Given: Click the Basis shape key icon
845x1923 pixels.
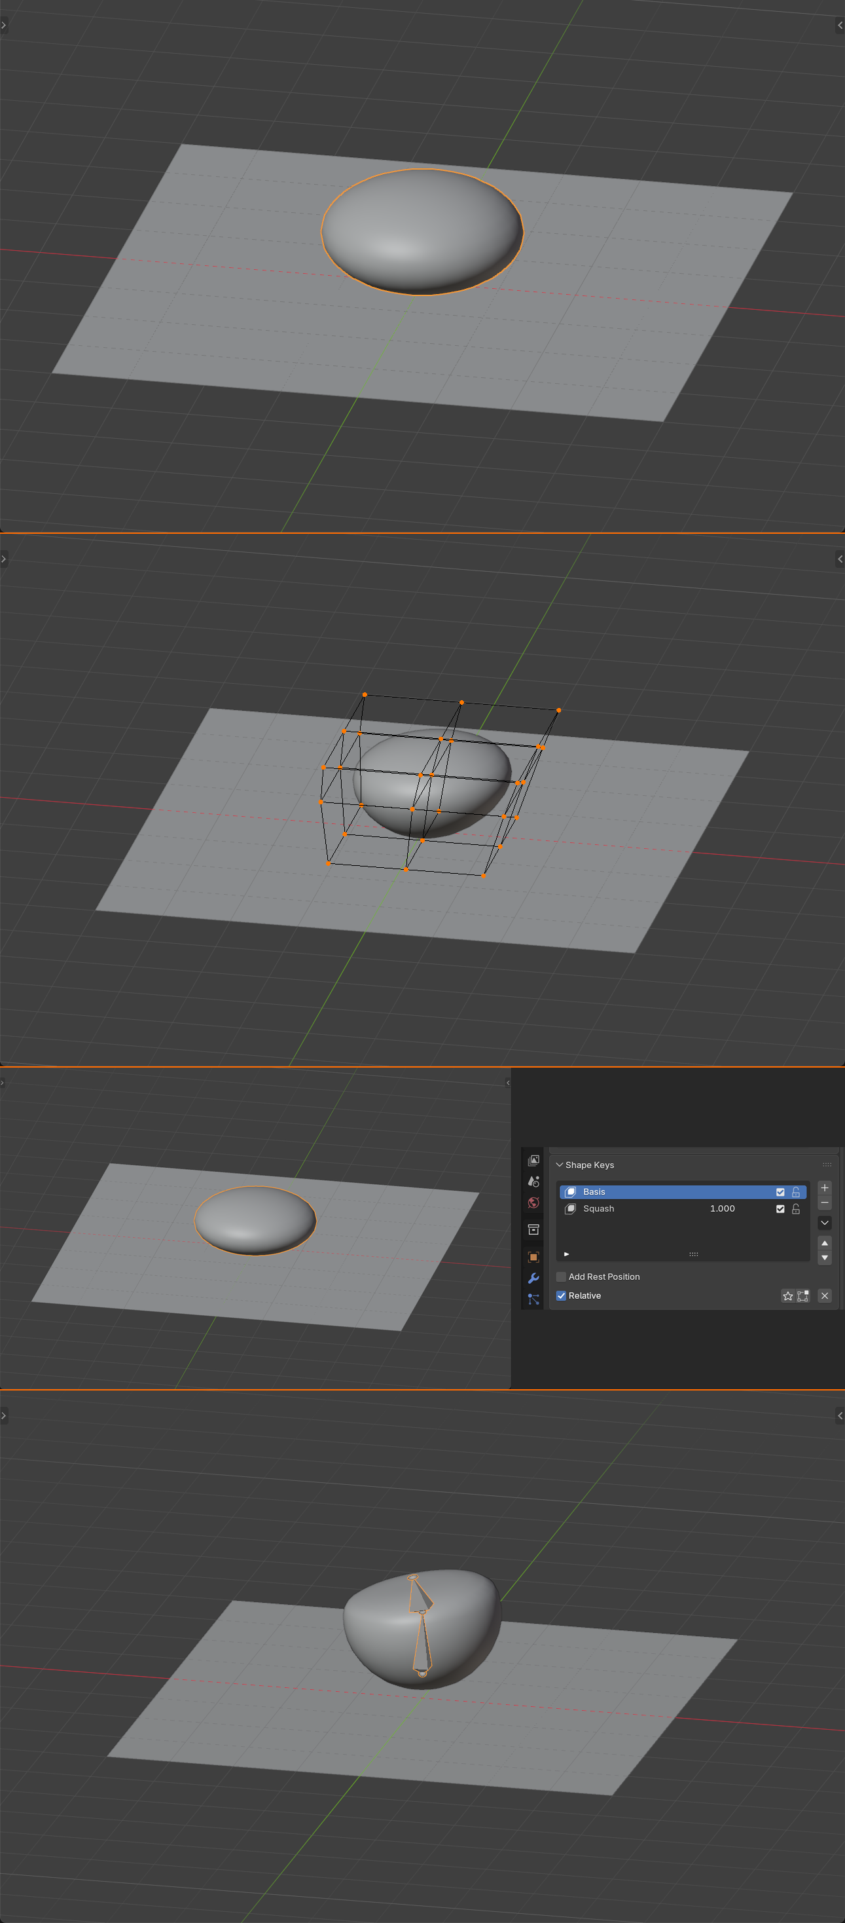Looking at the screenshot, I should click(x=571, y=1191).
